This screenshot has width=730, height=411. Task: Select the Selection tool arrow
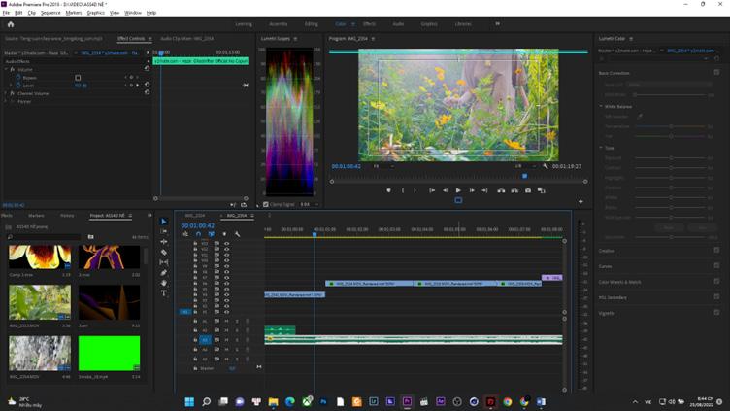click(x=164, y=222)
